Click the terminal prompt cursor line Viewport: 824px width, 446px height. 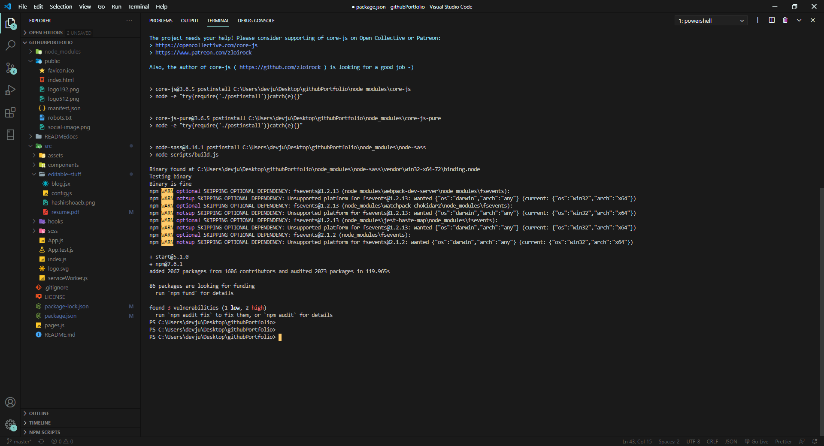(215, 337)
